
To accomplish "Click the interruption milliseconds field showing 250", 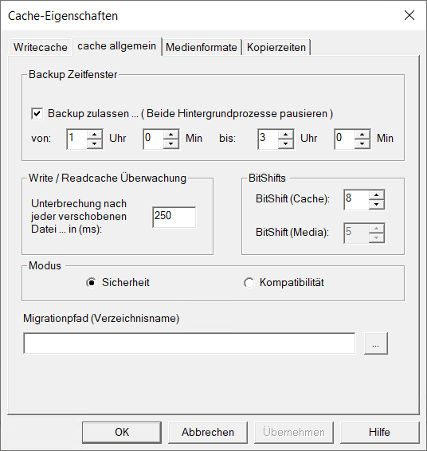I will point(174,218).
